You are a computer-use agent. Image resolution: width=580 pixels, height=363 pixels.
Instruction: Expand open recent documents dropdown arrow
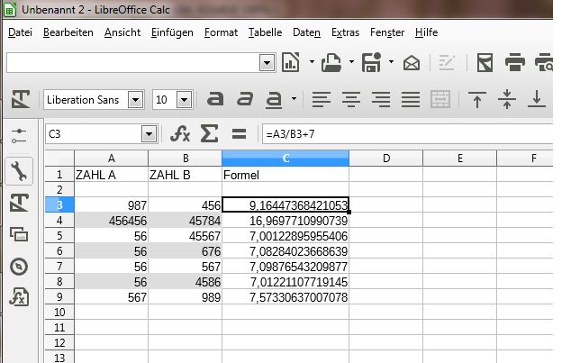[x=351, y=62]
